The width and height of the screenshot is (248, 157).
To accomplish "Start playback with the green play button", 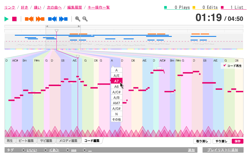I will (x=7, y=19).
